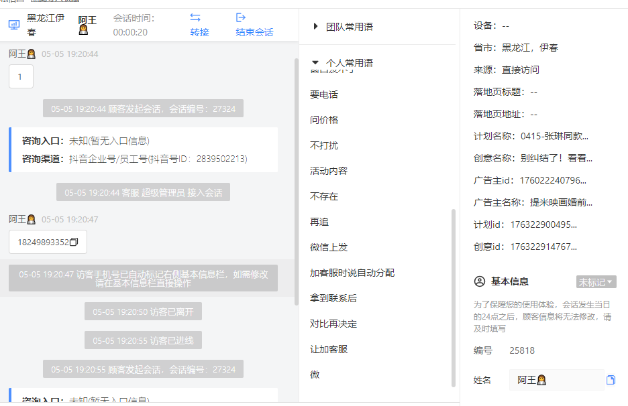This screenshot has height=406, width=628.
Task: Click the 广告主id value 176022240796...
Action: point(553,180)
